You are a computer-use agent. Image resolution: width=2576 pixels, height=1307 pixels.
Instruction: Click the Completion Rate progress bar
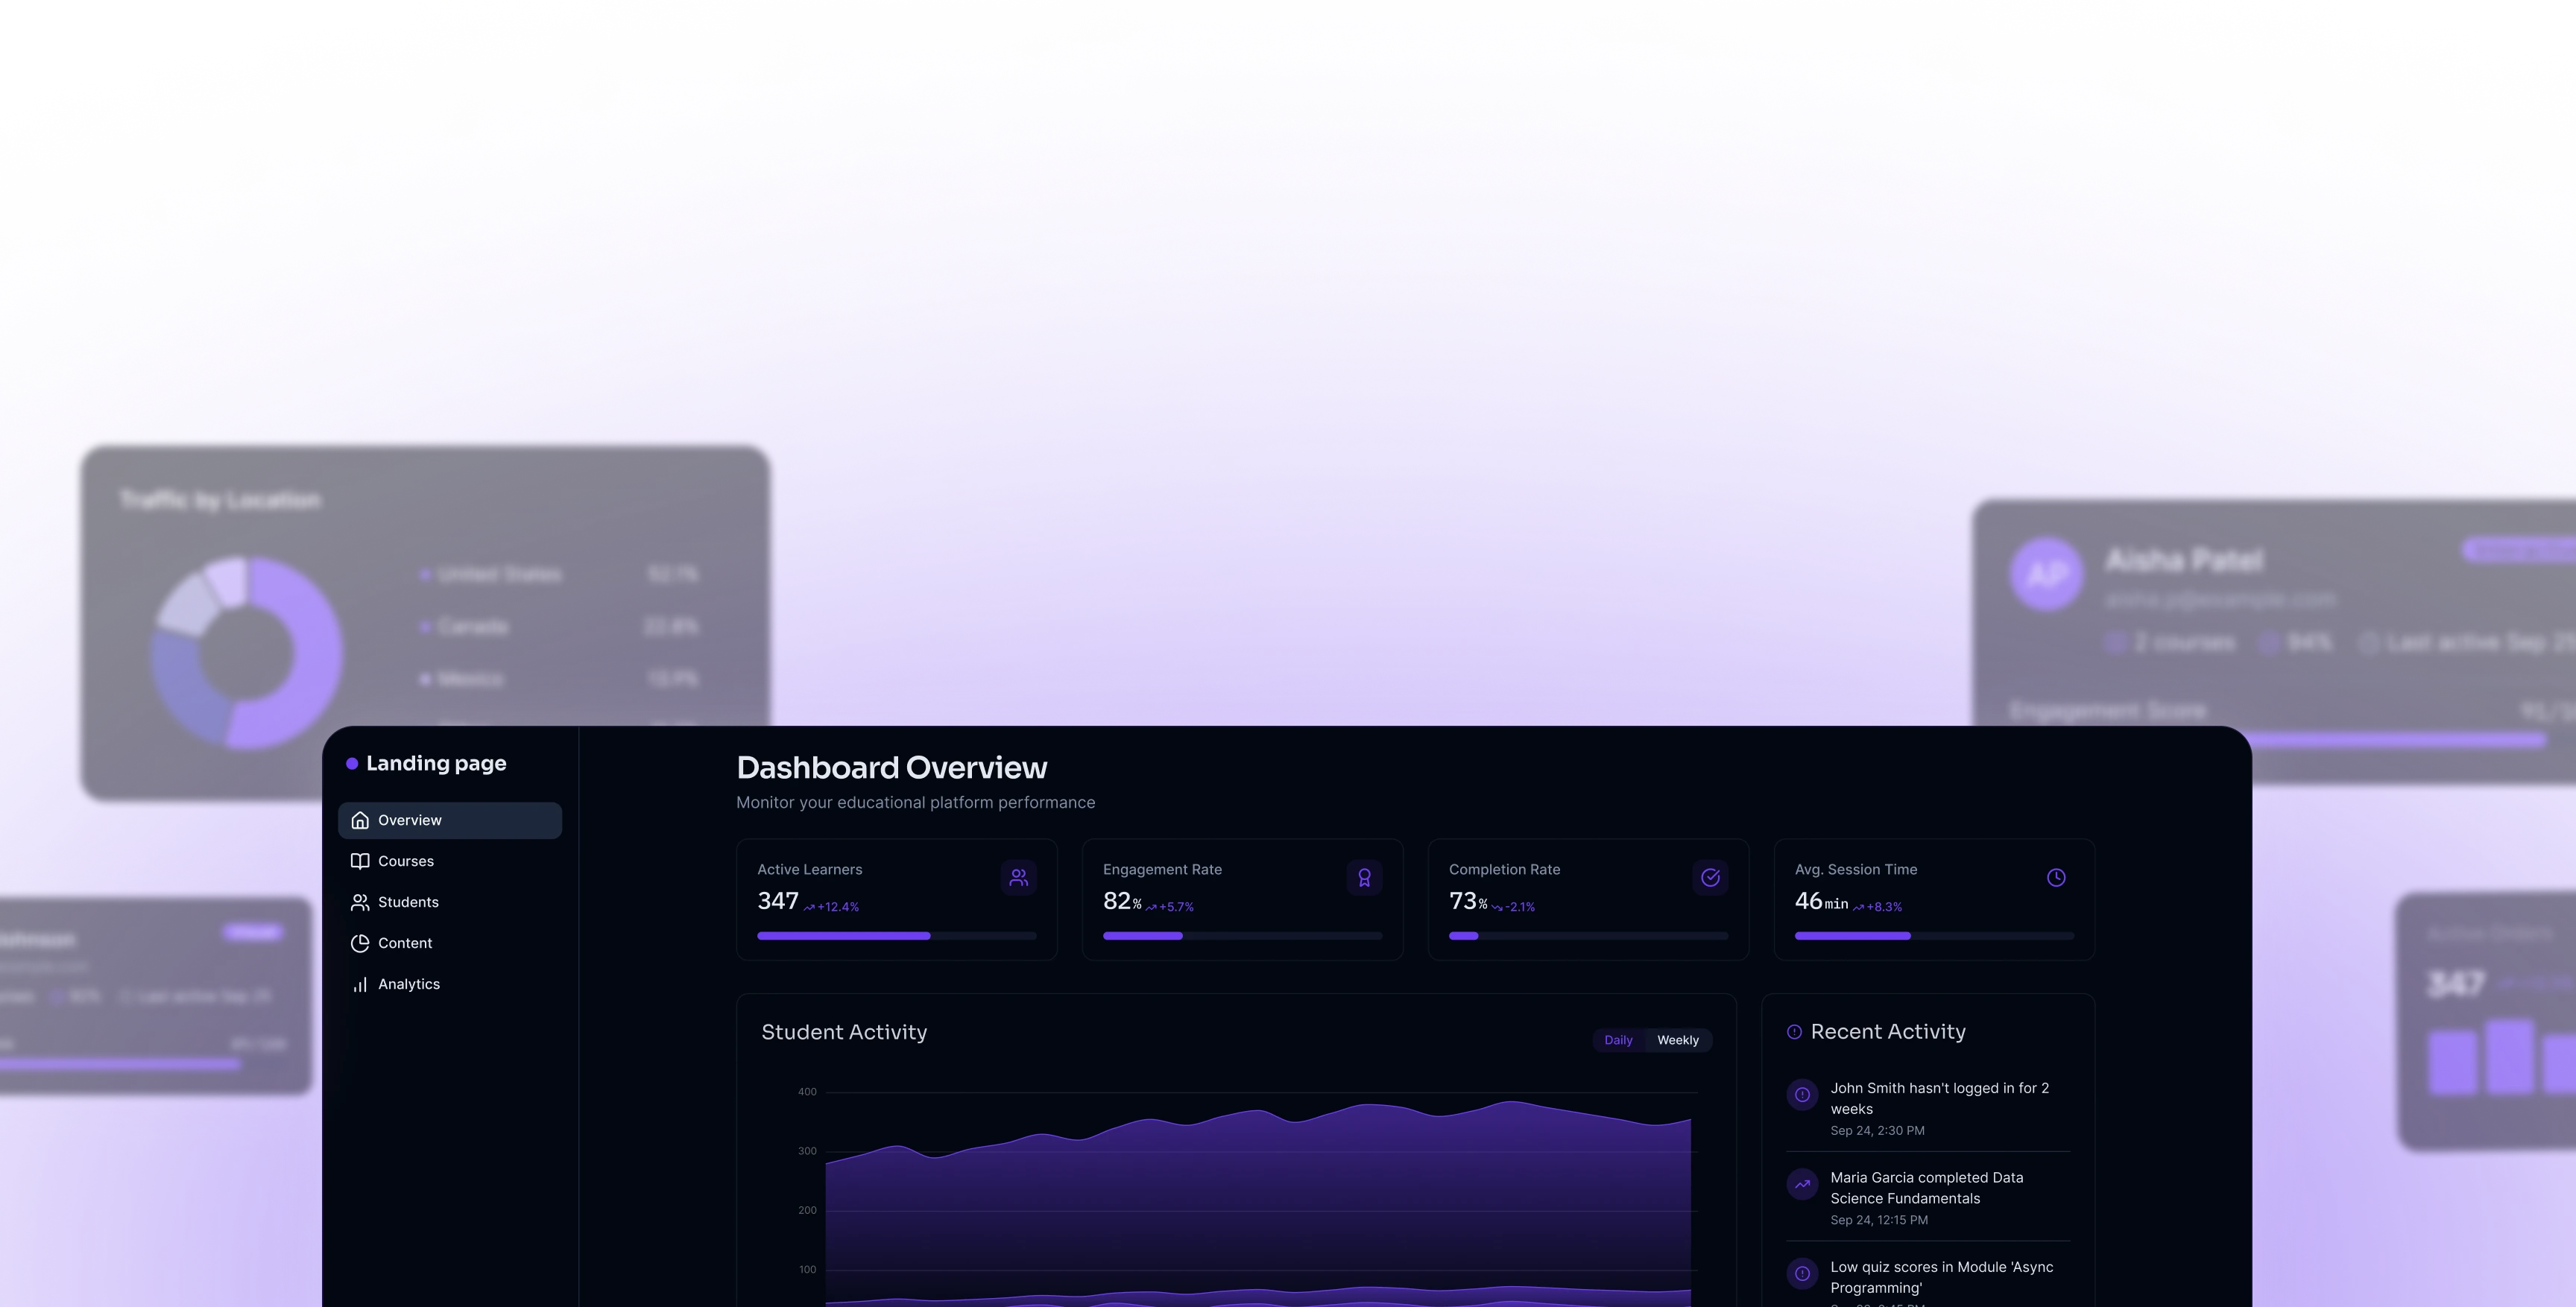click(x=1588, y=936)
